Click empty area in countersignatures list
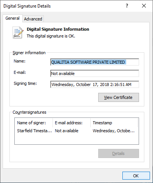The width and height of the screenshot is (153, 183). tap(77, 139)
